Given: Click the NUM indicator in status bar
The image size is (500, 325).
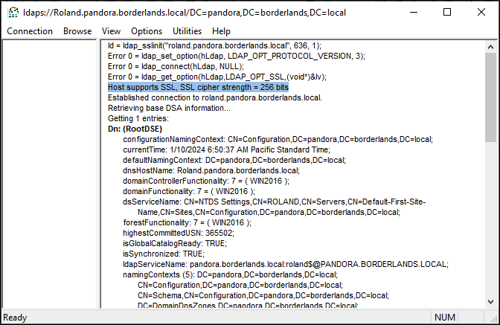Looking at the screenshot, I should pos(444,318).
